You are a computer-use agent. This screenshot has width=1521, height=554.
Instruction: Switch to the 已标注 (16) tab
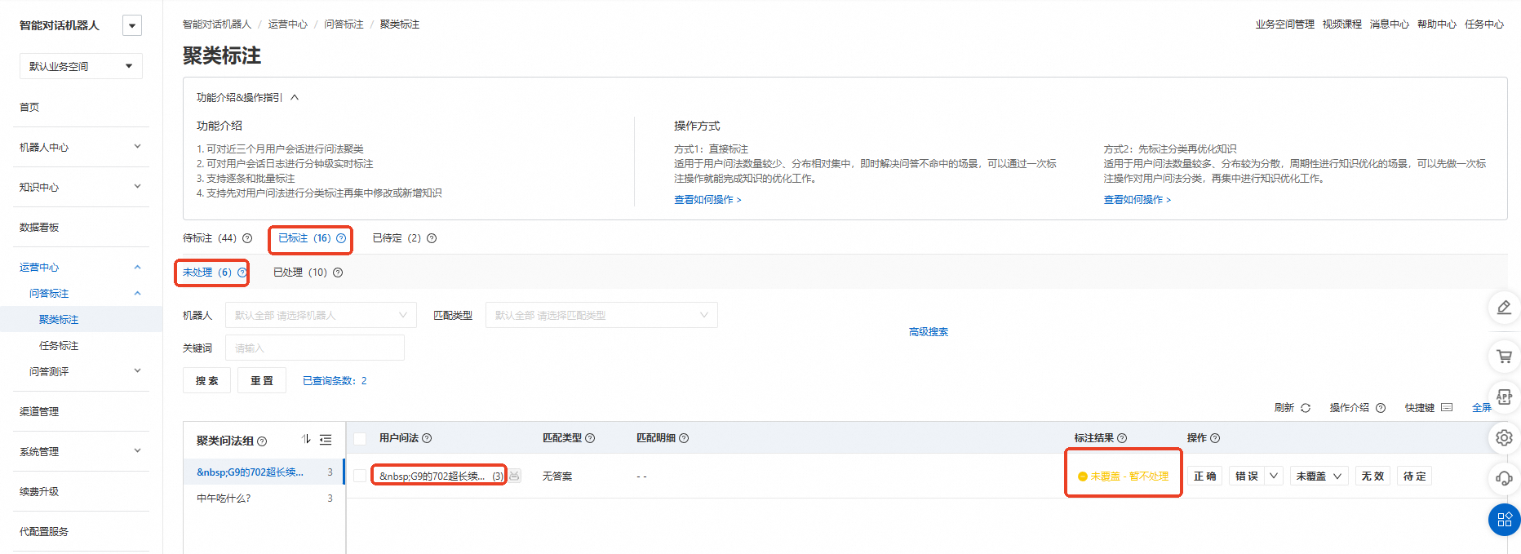pos(304,238)
